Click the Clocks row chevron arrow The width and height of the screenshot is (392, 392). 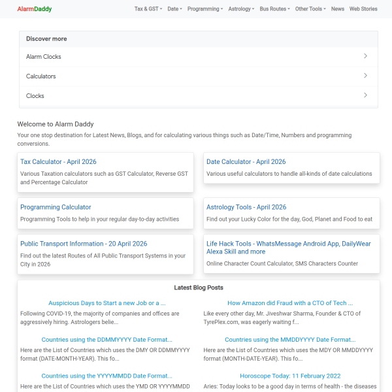365,95
